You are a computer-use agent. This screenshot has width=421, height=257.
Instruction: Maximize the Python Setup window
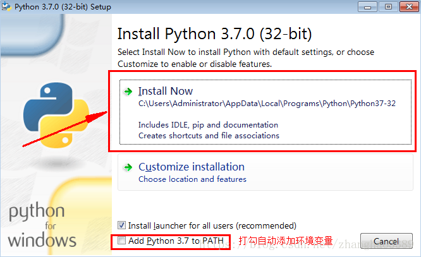(388, 7)
